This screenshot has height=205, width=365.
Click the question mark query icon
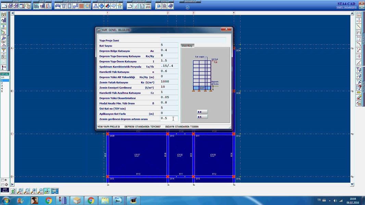[359, 87]
